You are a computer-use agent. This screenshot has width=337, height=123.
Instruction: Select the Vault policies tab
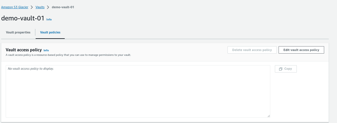[x=50, y=33]
